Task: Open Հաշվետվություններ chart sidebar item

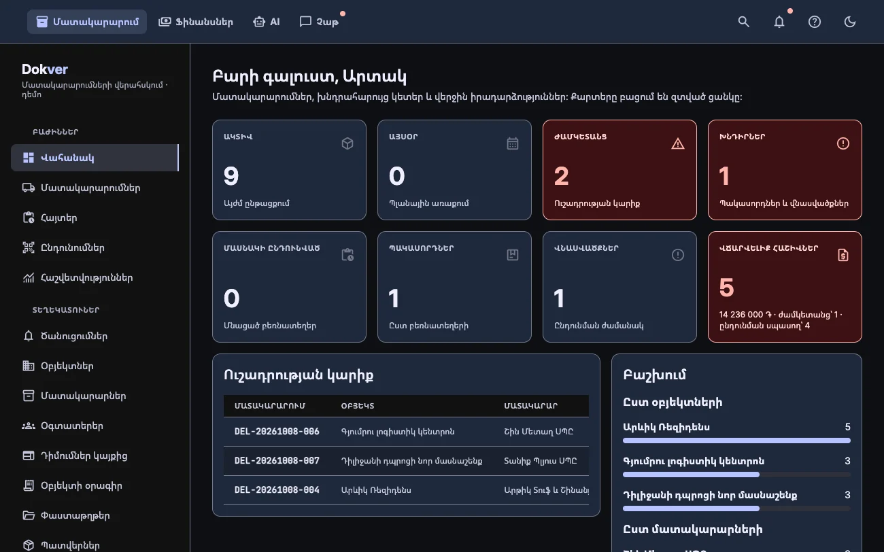Action: pyautogui.click(x=95, y=277)
